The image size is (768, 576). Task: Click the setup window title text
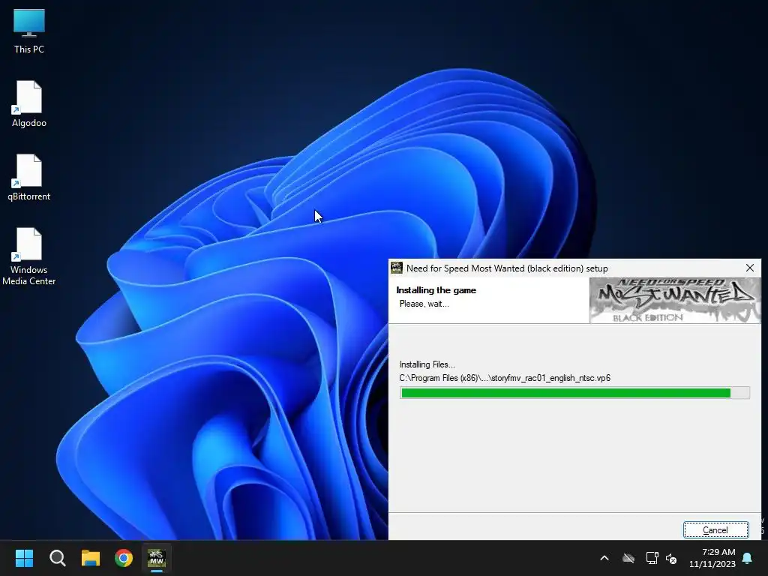click(507, 268)
